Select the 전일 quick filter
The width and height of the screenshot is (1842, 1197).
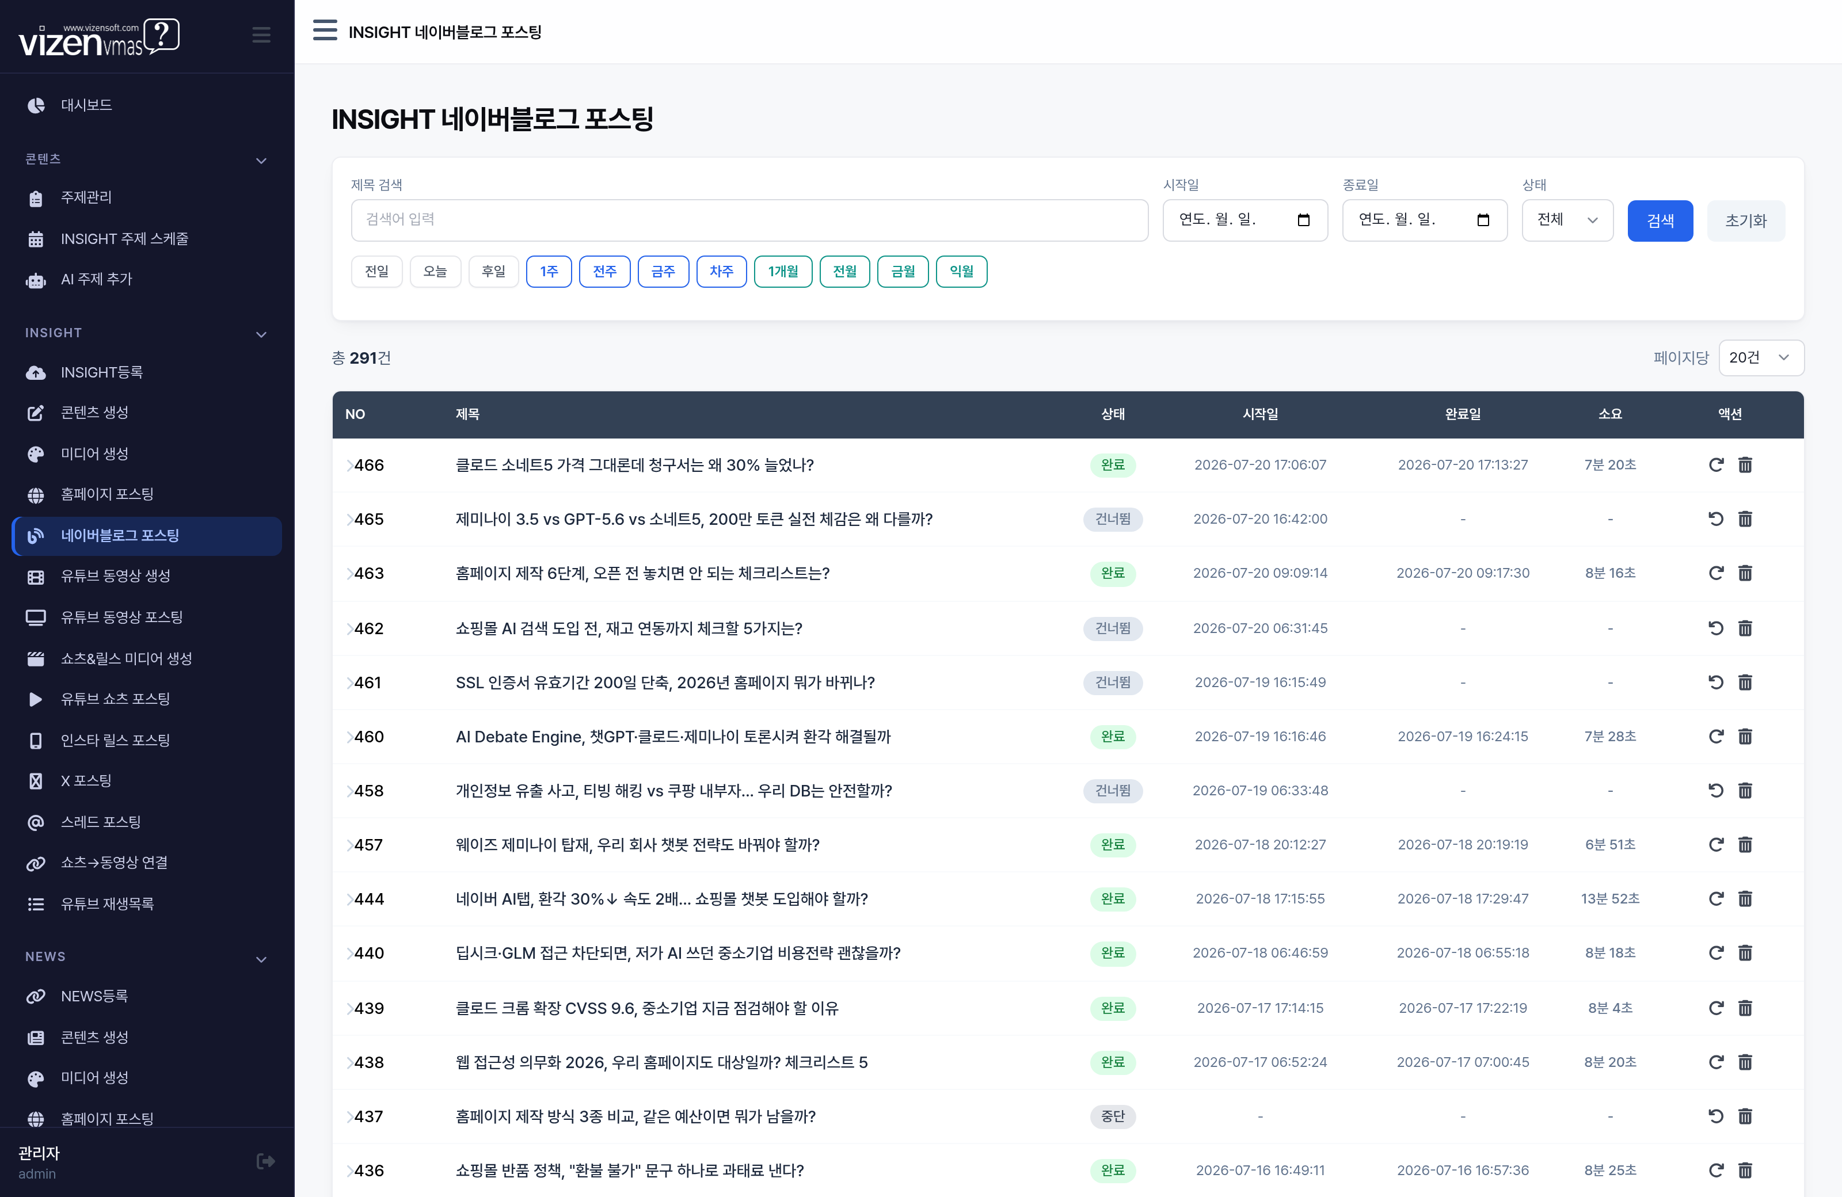tap(376, 272)
